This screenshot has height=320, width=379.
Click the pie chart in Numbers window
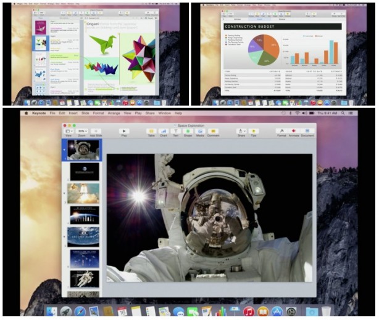(x=264, y=50)
